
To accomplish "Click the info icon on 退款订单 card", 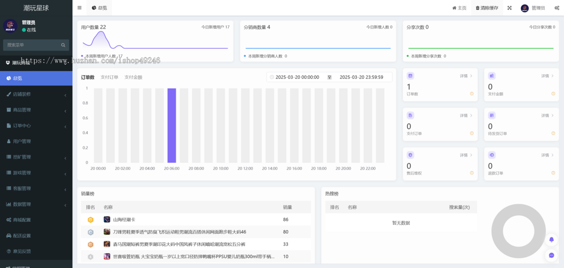I will pyautogui.click(x=553, y=173).
